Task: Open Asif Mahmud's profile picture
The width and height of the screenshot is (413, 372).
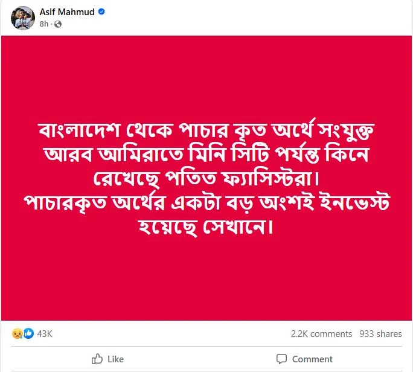Action: 22,18
